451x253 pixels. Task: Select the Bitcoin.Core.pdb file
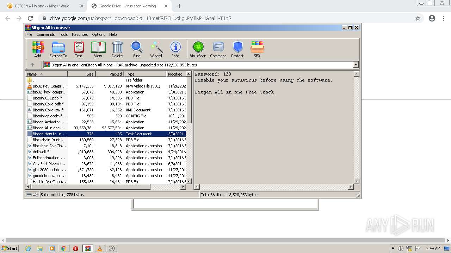click(106, 104)
